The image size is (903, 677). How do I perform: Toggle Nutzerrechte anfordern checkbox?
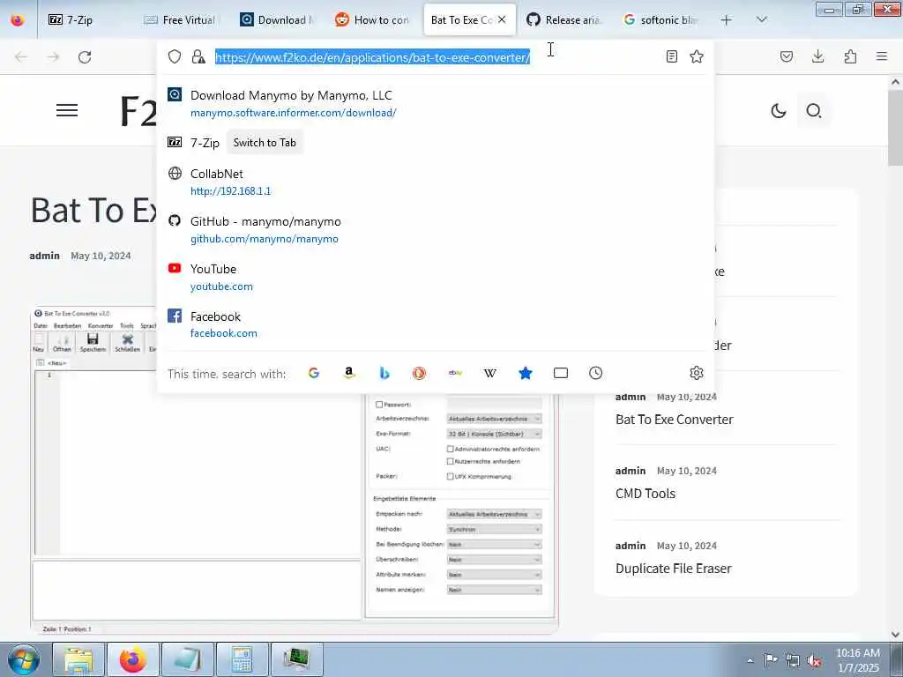click(x=451, y=461)
